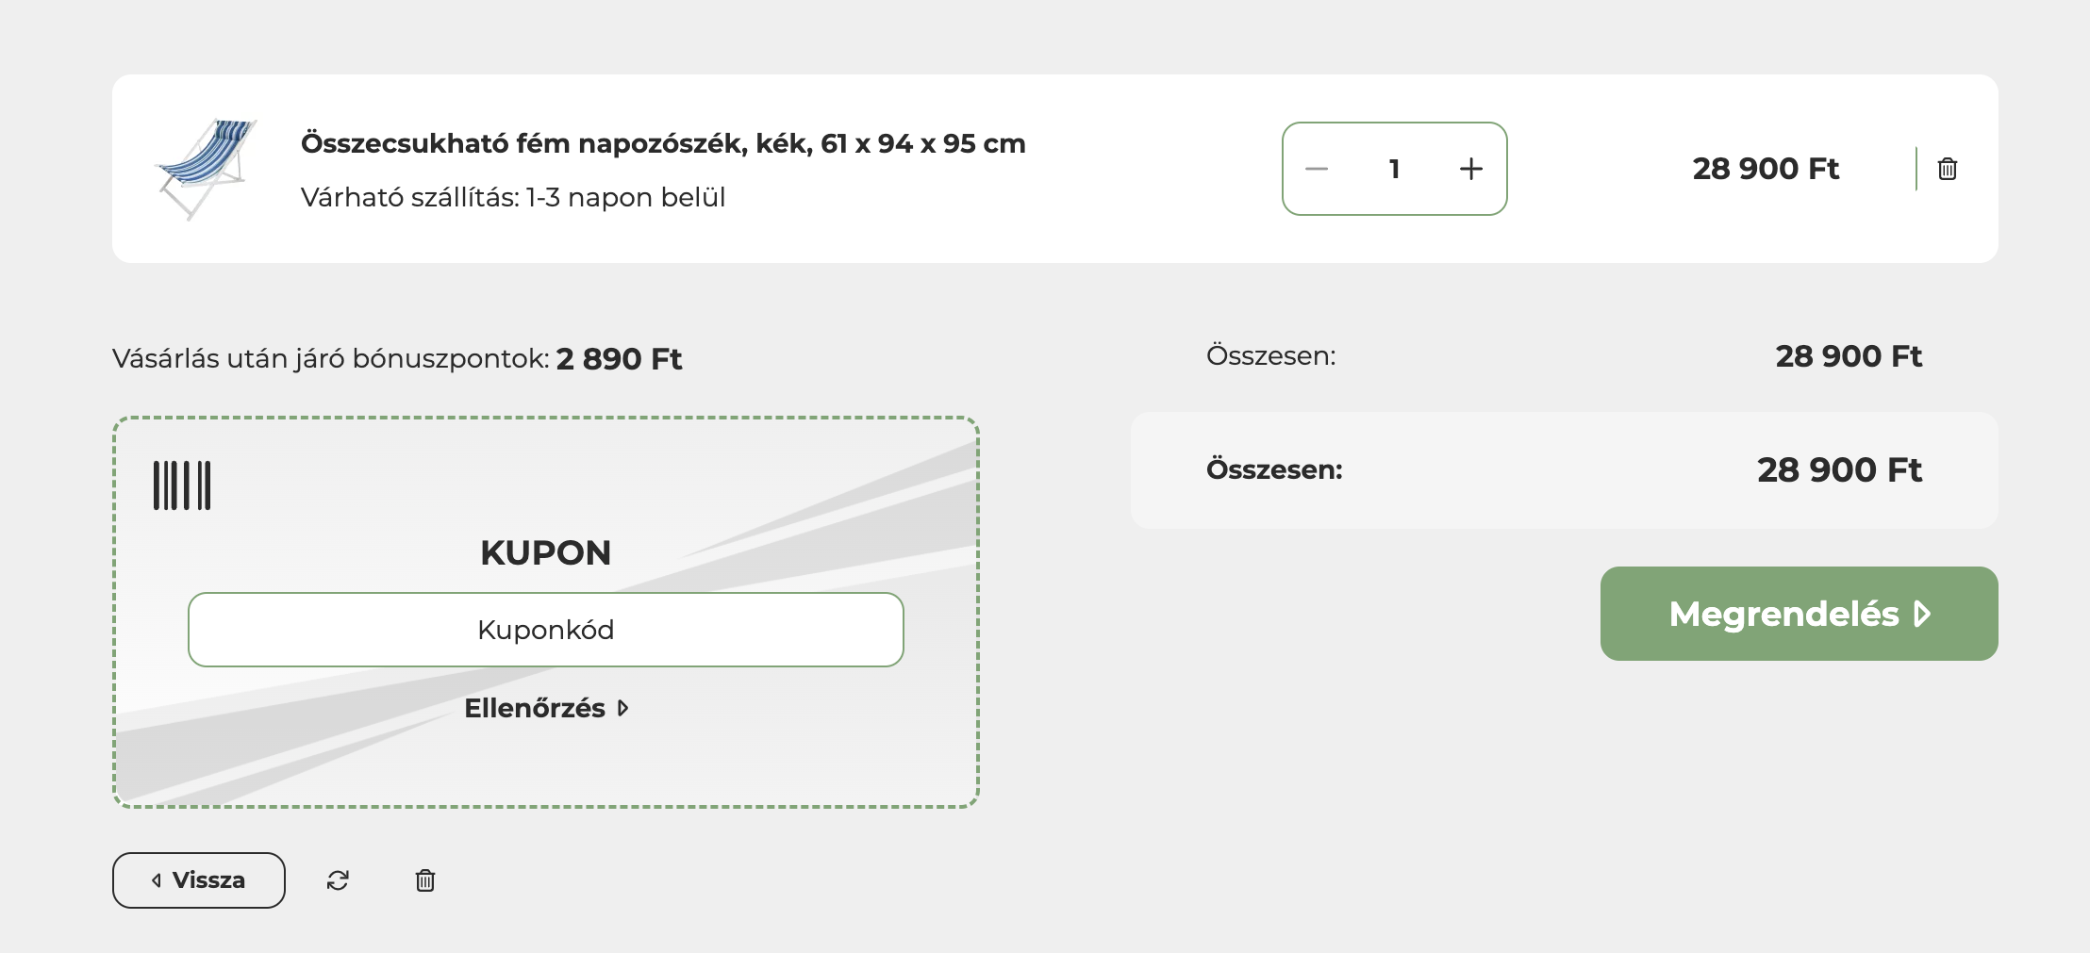This screenshot has width=2090, height=953.
Task: Click the green Megrendelés order button
Action: pos(1799,614)
